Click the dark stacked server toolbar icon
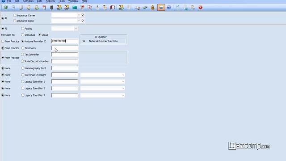286x161 pixels. [x=52, y=8]
